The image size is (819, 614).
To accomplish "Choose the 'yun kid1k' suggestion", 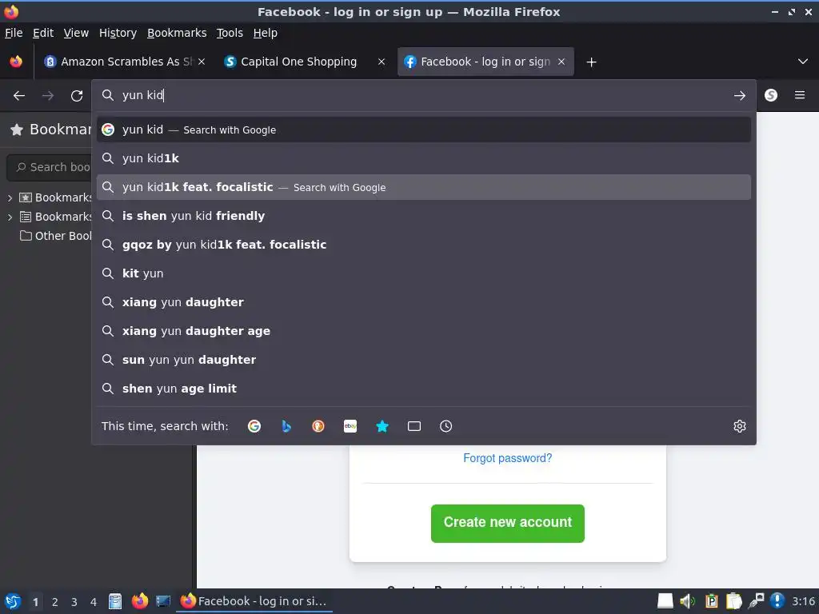I will point(424,158).
